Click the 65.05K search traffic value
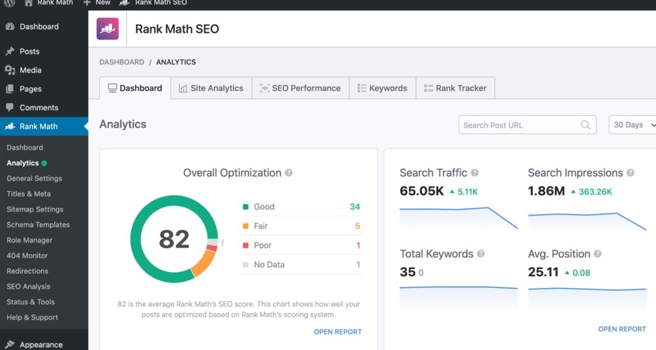656x350 pixels. (x=422, y=191)
